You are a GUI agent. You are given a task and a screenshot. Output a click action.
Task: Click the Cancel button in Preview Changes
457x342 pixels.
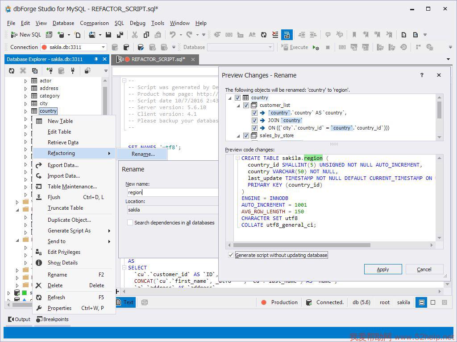click(424, 269)
